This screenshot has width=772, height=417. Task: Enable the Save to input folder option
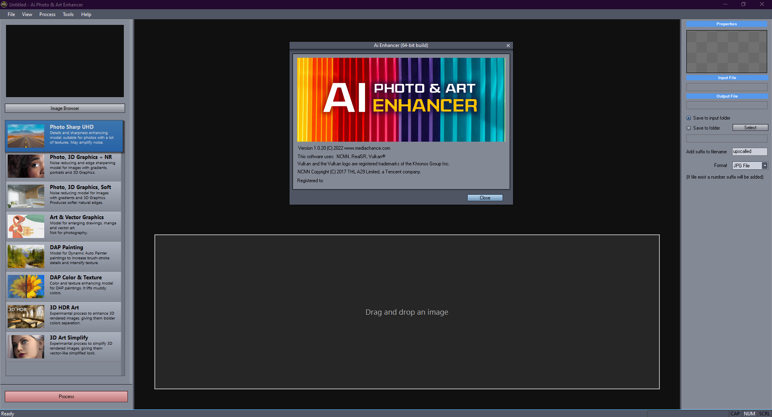coord(689,118)
